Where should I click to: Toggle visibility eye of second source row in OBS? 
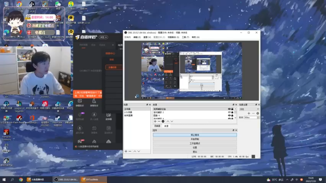pos(229,112)
